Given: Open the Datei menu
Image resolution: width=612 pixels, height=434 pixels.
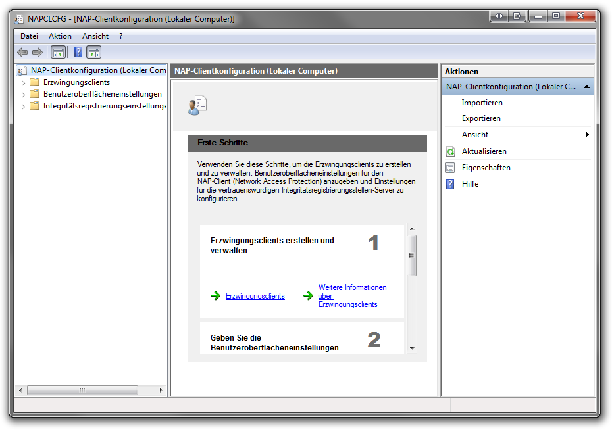Looking at the screenshot, I should 29,36.
